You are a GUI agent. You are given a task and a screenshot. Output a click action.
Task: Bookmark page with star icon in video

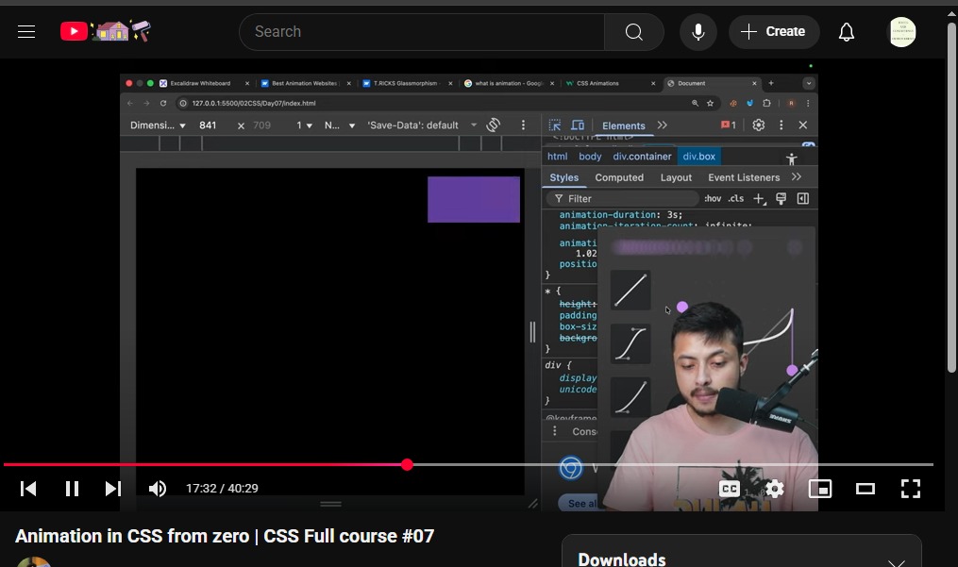[710, 103]
